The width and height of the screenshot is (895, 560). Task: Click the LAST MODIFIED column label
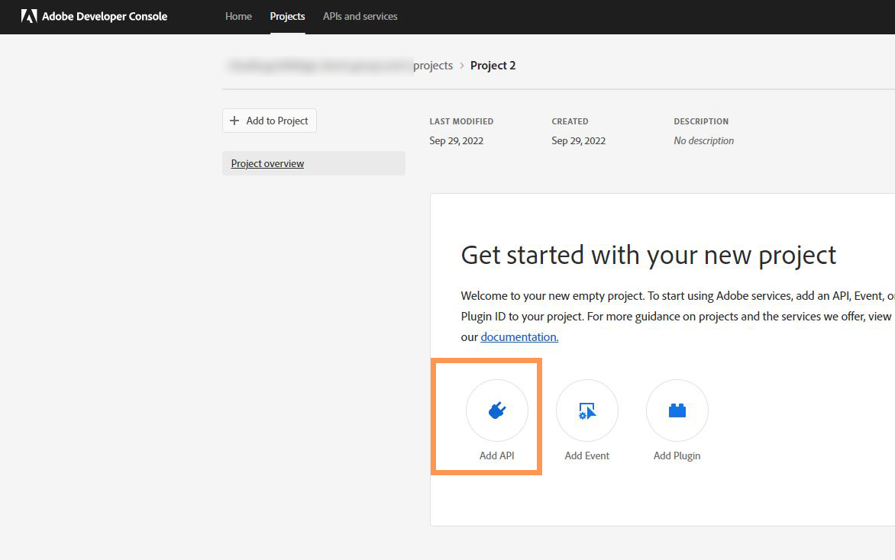461,121
